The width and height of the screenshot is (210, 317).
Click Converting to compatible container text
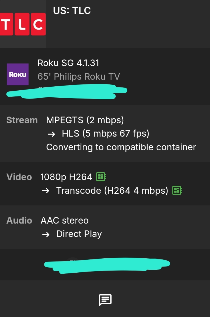coord(121,147)
